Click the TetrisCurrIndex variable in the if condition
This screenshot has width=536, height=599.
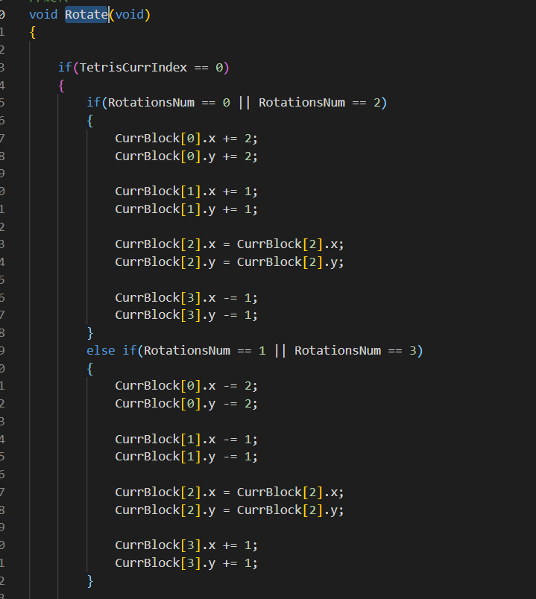pos(133,68)
